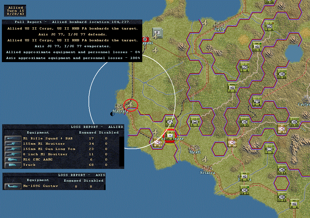The width and height of the screenshot is (310, 218).
Task: Click '155mm M1 Gun Long Tom' row text
Action: [x=49, y=149]
